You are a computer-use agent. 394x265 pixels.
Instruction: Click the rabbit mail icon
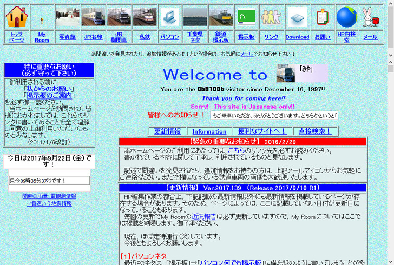click(371, 17)
